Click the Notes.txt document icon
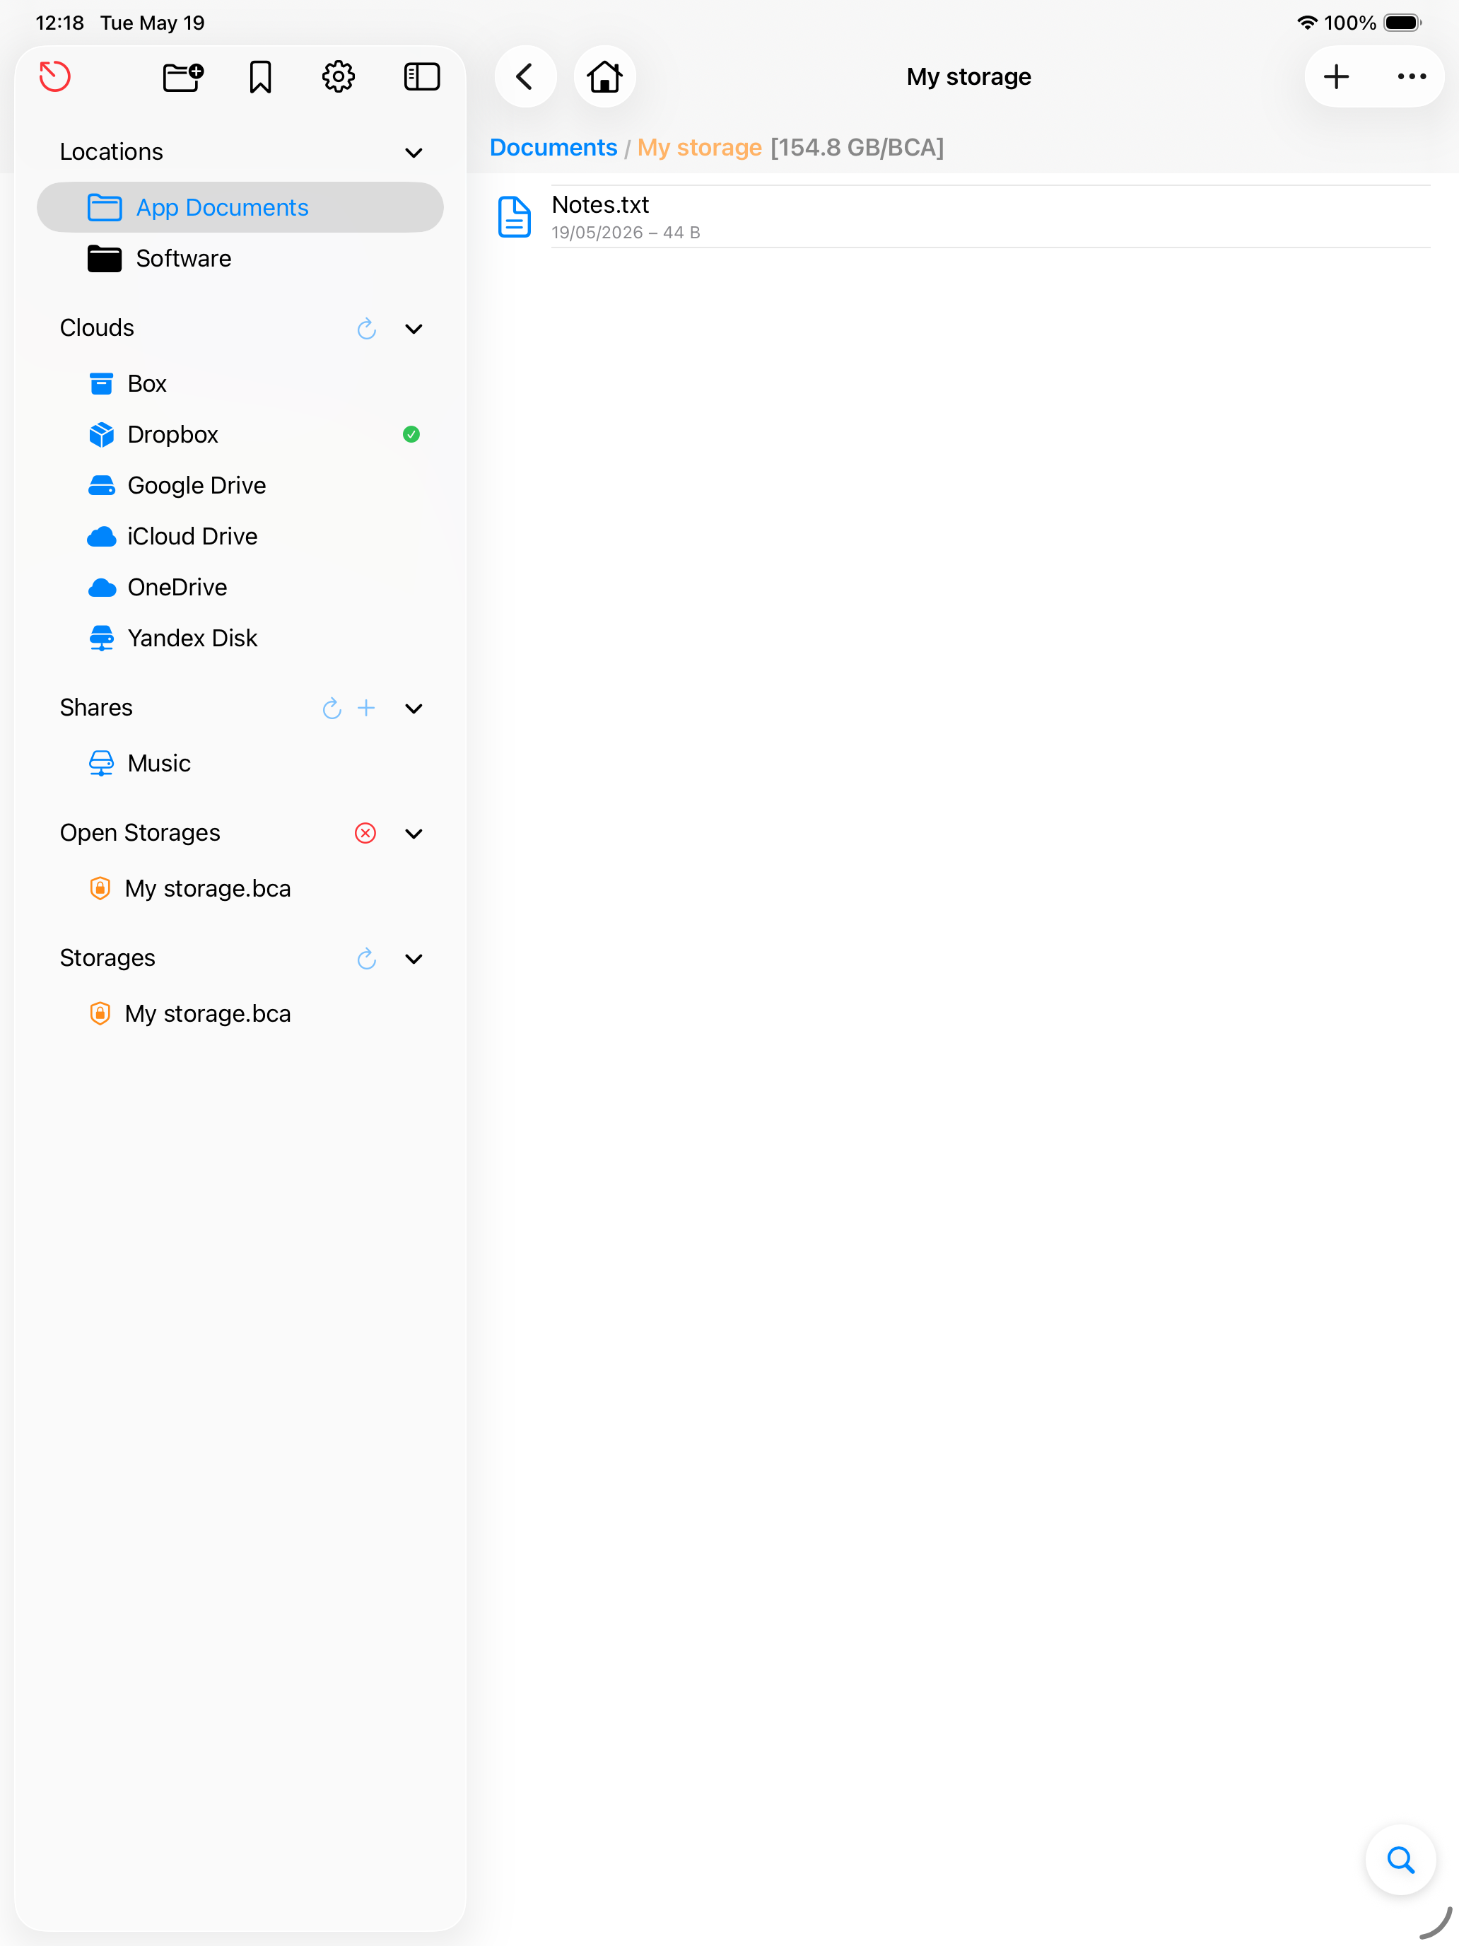Viewport: 1459px width, 1946px height. 514,217
